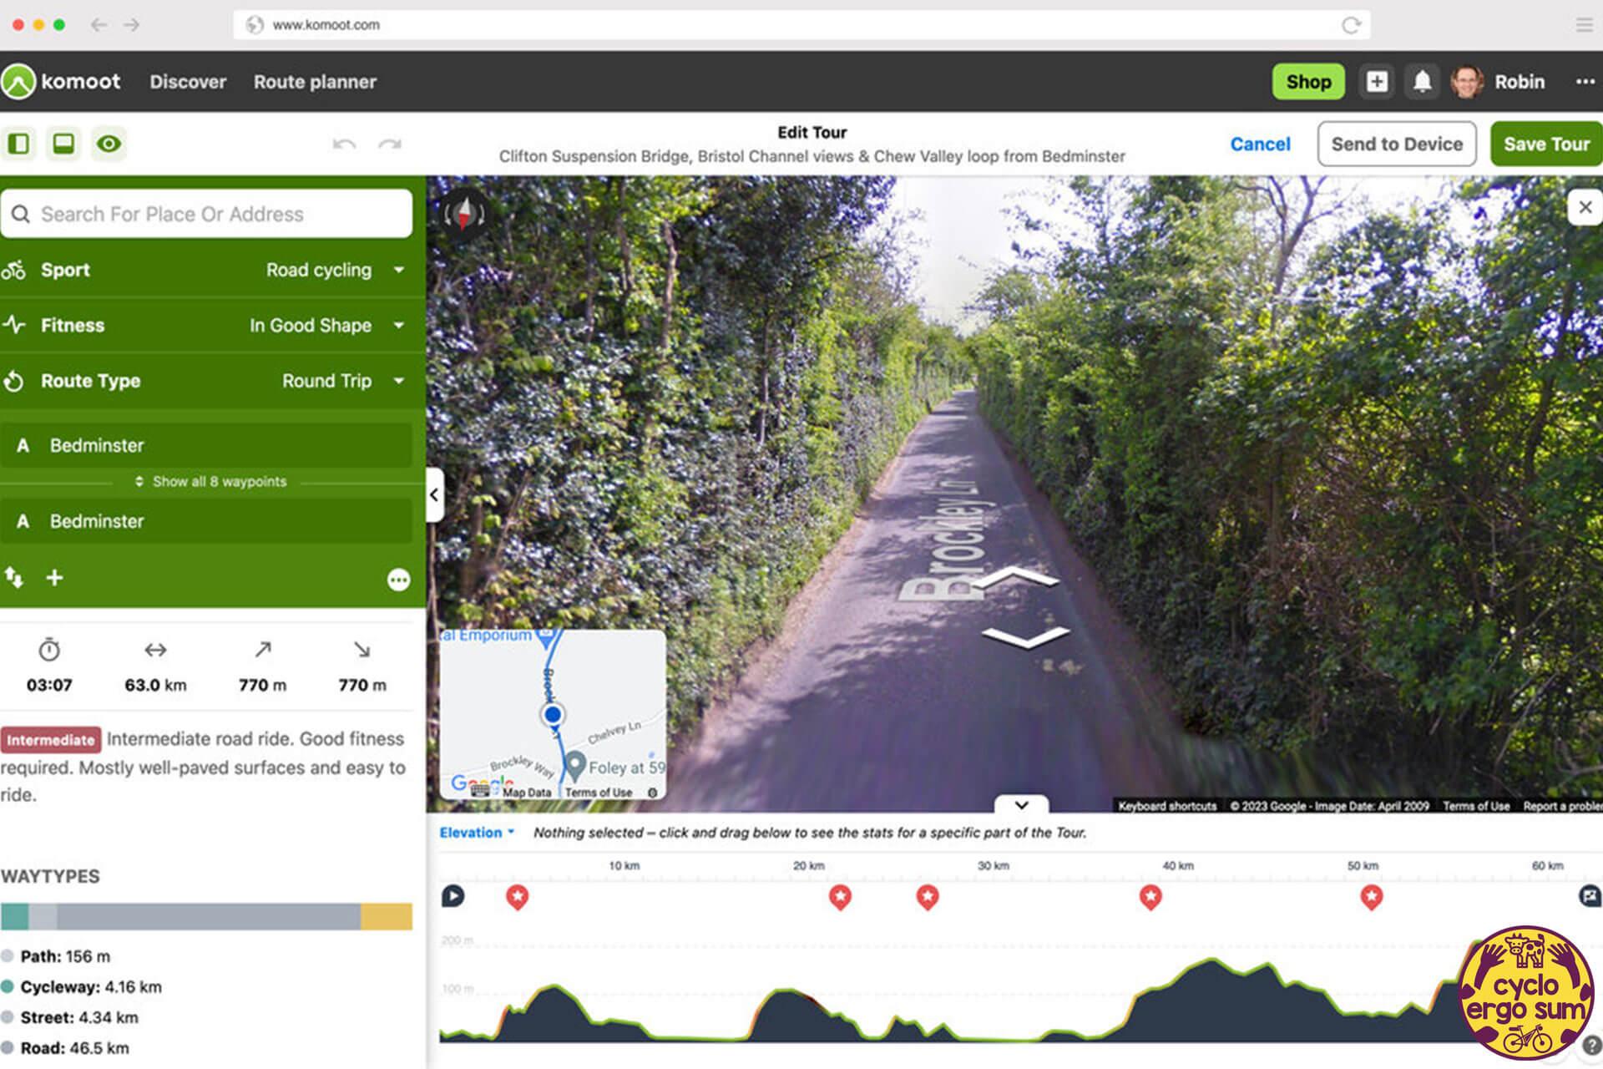Click the distance arrows icon
This screenshot has width=1603, height=1069.
155,650
